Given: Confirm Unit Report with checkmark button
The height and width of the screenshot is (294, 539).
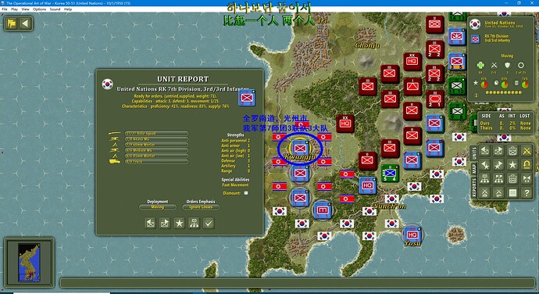Looking at the screenshot, I should click(209, 223).
